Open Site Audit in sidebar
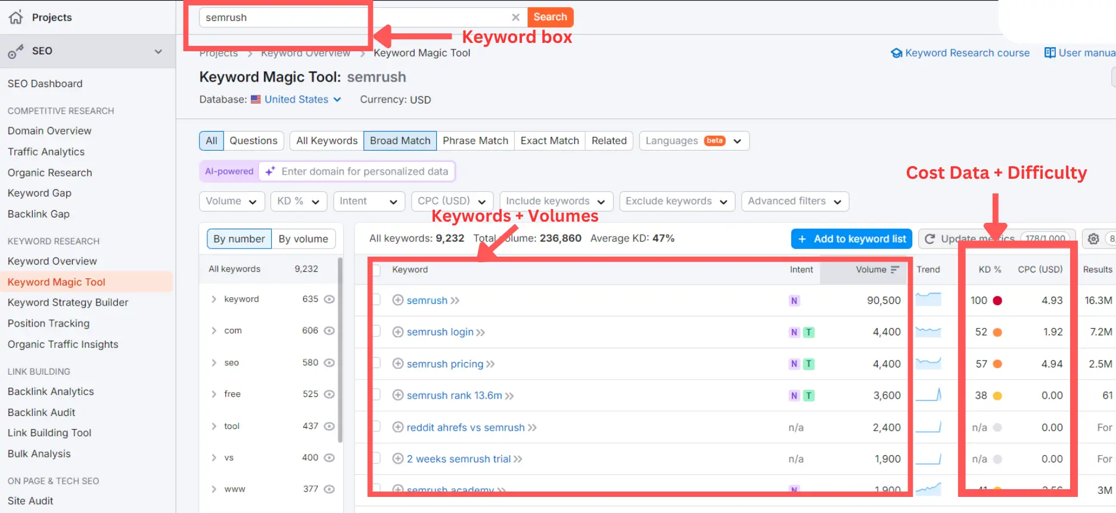 (x=30, y=501)
